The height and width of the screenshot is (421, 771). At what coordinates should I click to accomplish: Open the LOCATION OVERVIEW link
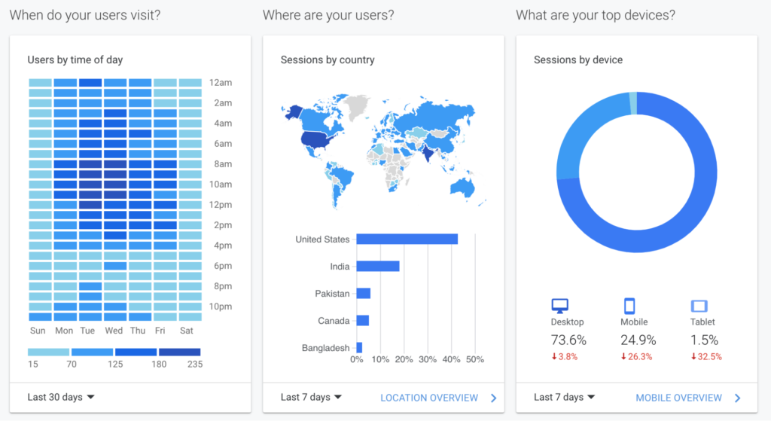(x=428, y=398)
